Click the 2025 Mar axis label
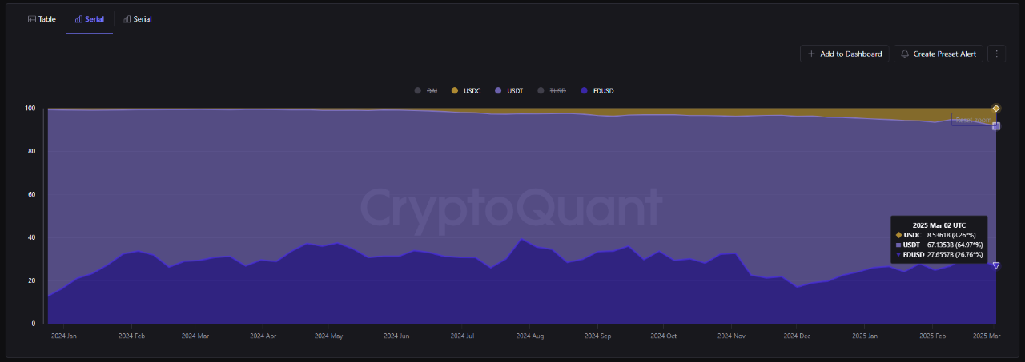Image resolution: width=1025 pixels, height=362 pixels. tap(987, 336)
